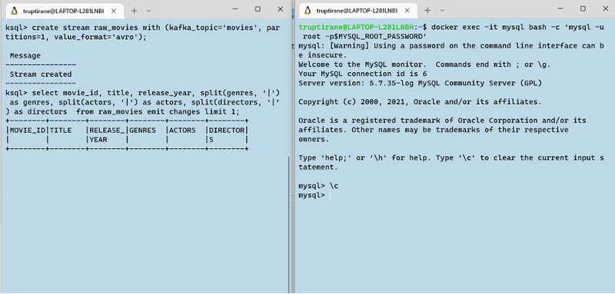Click the 'Server version: 5.7.35-log' line
The image size is (615, 294).
(x=420, y=84)
